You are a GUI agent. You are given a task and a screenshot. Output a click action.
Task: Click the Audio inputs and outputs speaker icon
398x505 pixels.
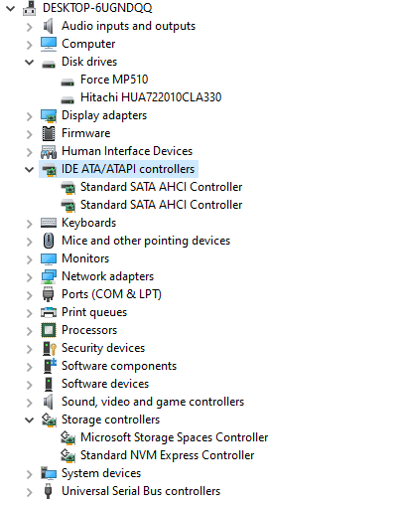49,26
